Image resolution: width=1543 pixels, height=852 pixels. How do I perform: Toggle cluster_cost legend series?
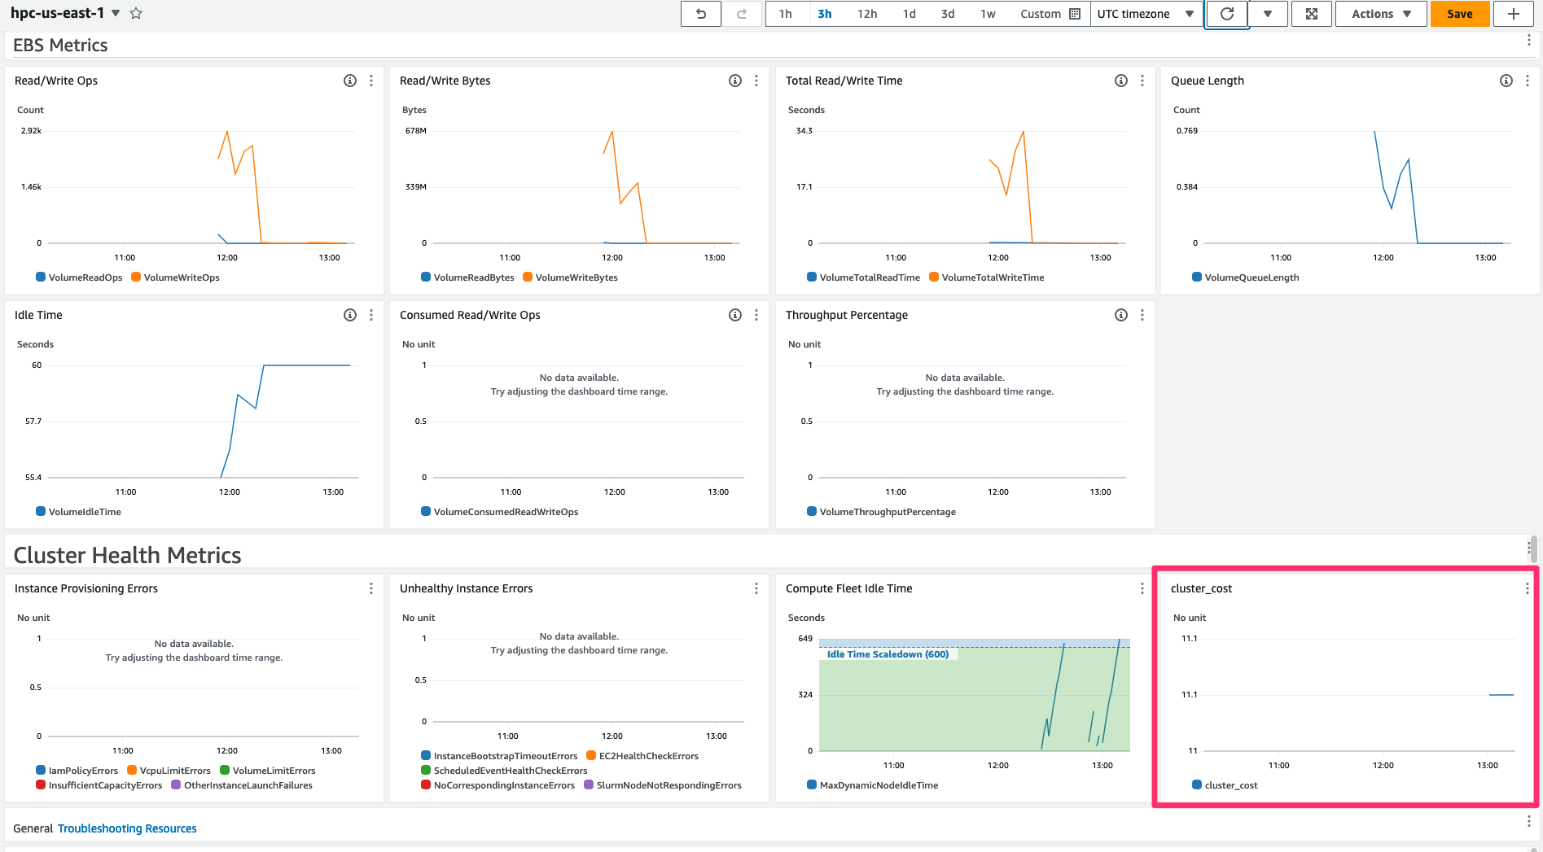pos(1225,785)
